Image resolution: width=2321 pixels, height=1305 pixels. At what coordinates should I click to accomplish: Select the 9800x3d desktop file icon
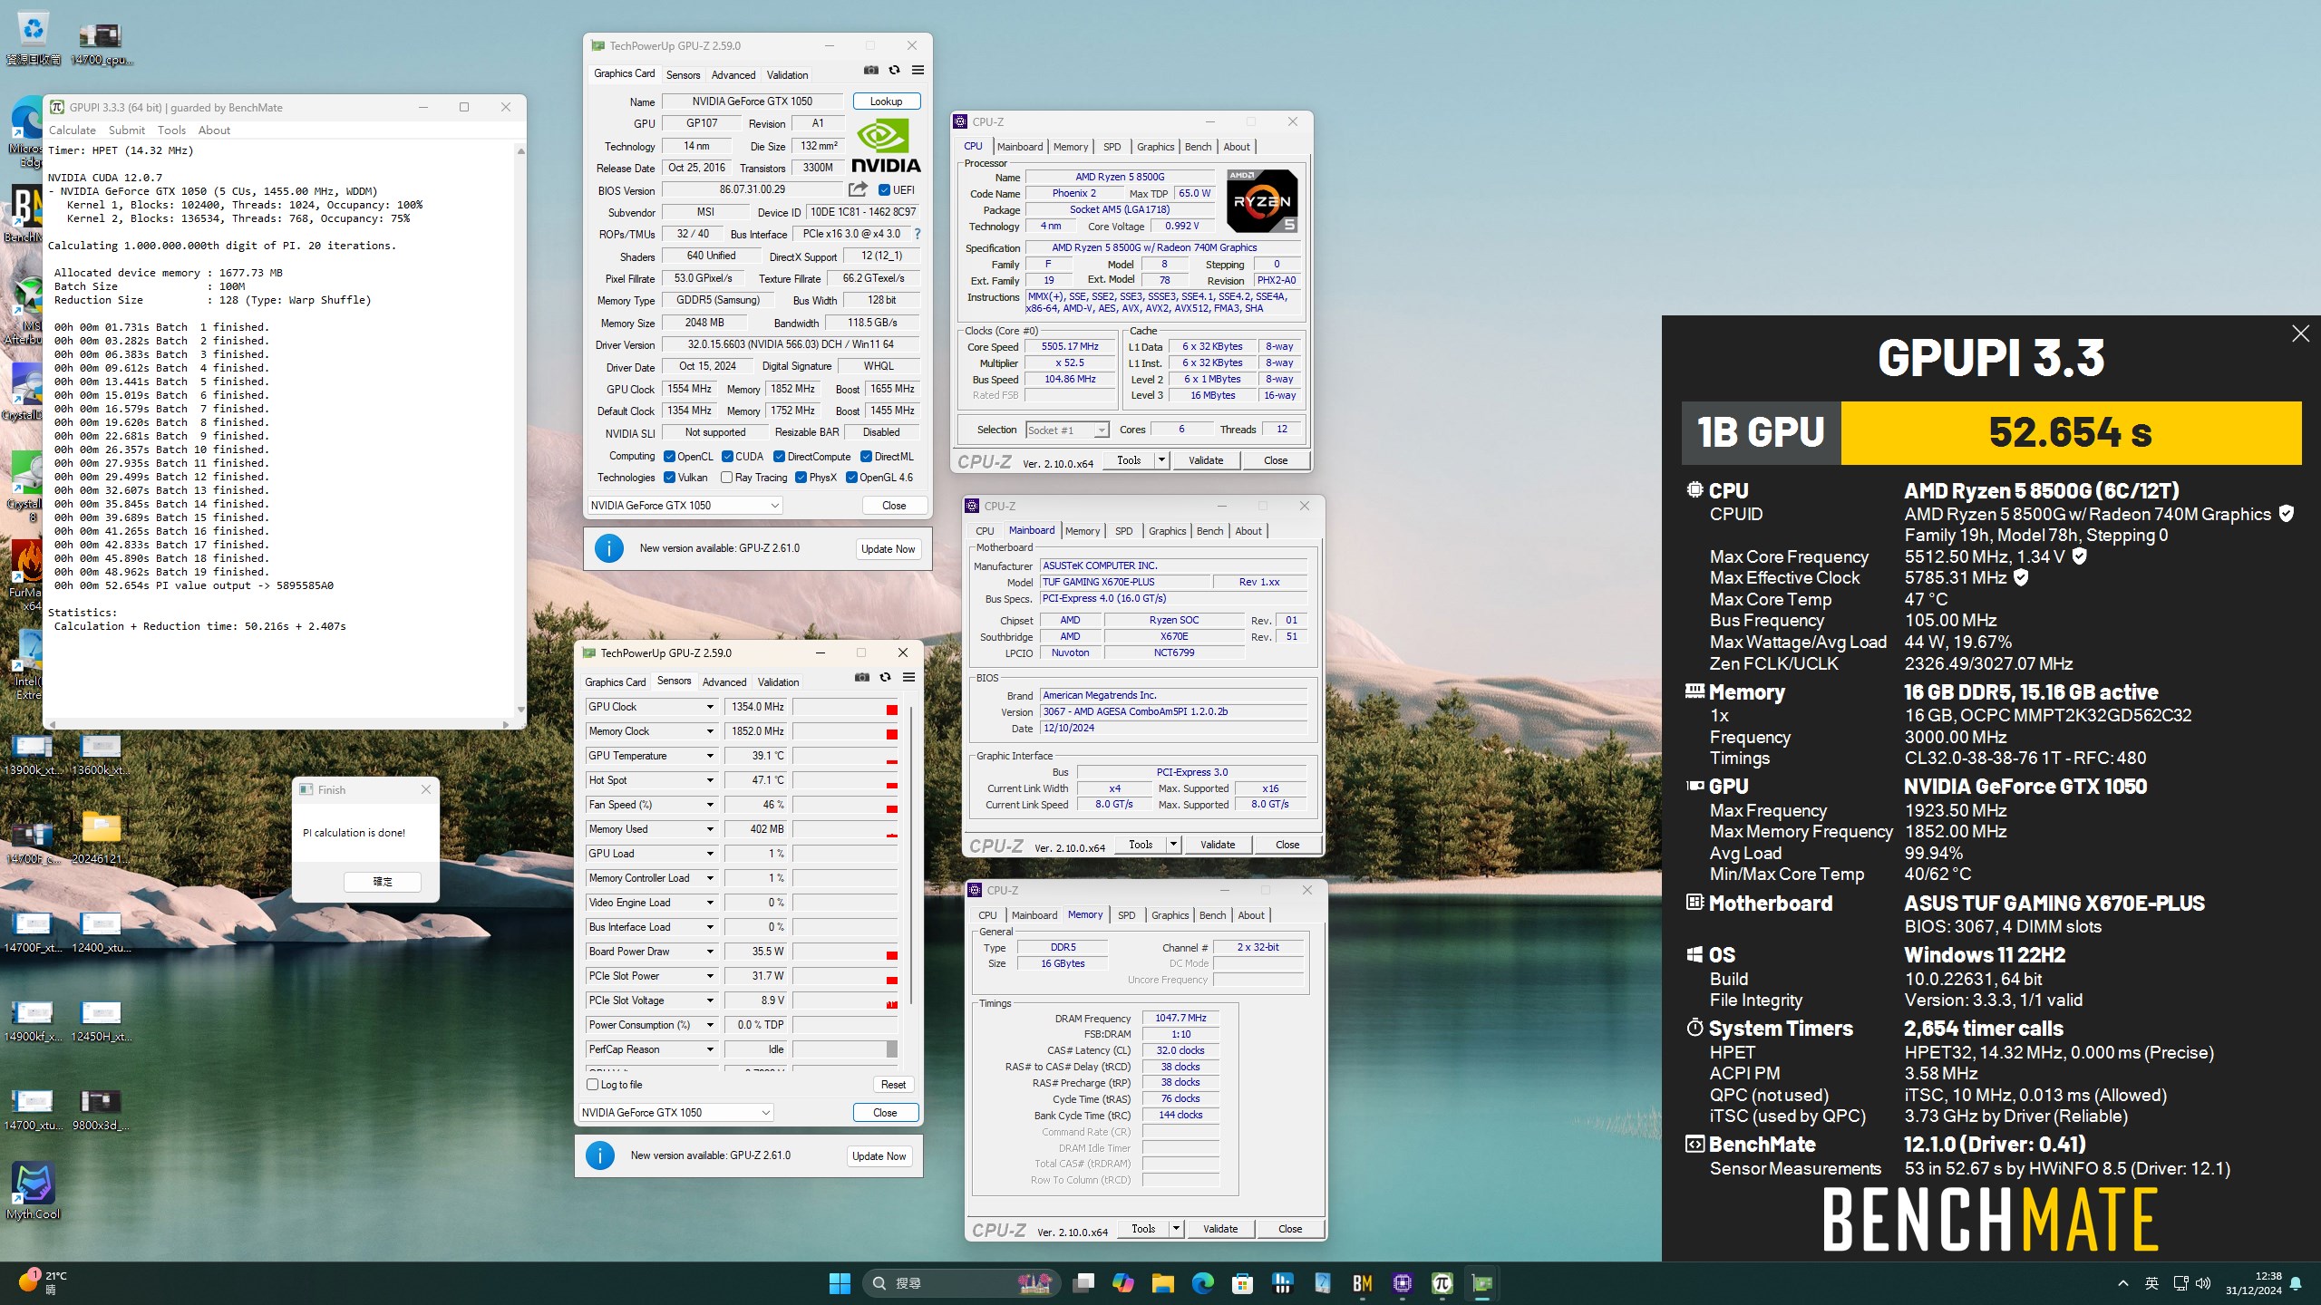point(101,1109)
